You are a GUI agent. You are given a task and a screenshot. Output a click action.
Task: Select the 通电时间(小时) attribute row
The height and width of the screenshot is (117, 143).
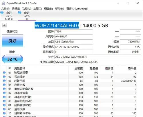[69, 101]
